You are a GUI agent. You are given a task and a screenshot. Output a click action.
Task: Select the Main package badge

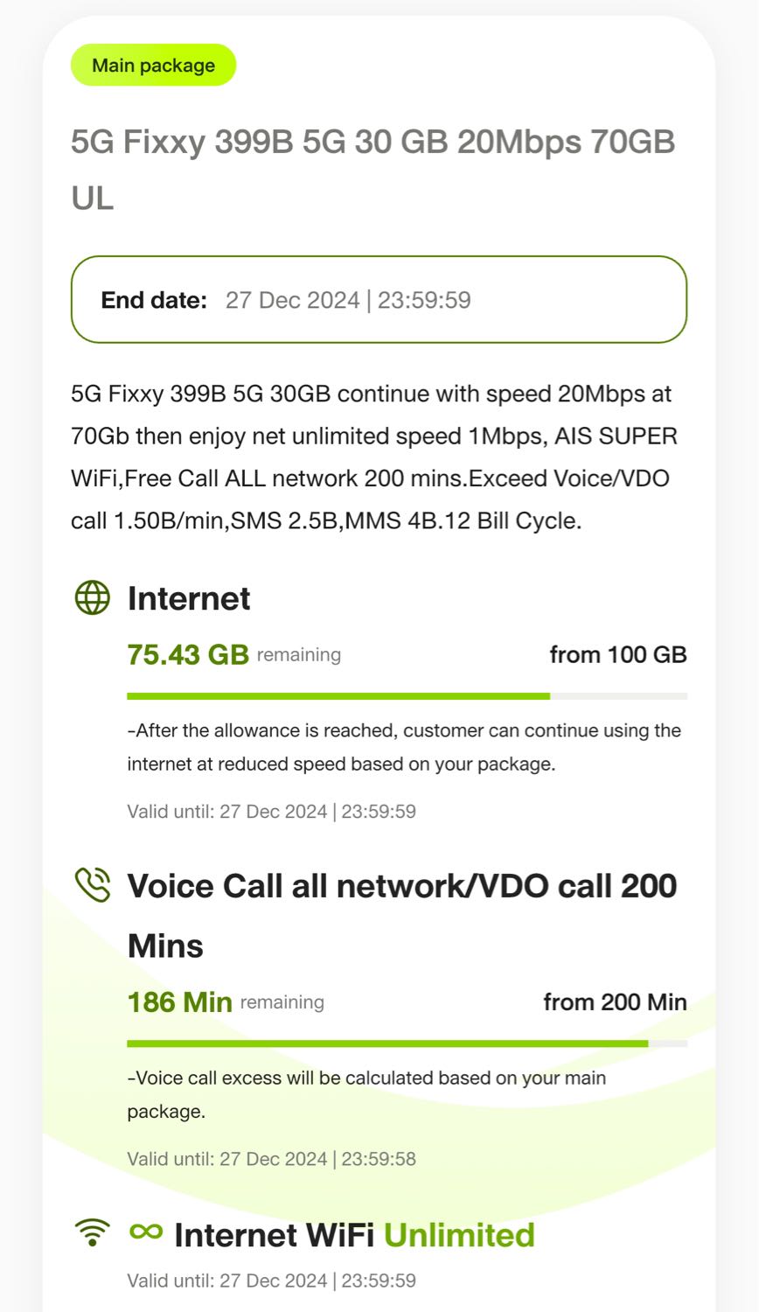tap(153, 66)
